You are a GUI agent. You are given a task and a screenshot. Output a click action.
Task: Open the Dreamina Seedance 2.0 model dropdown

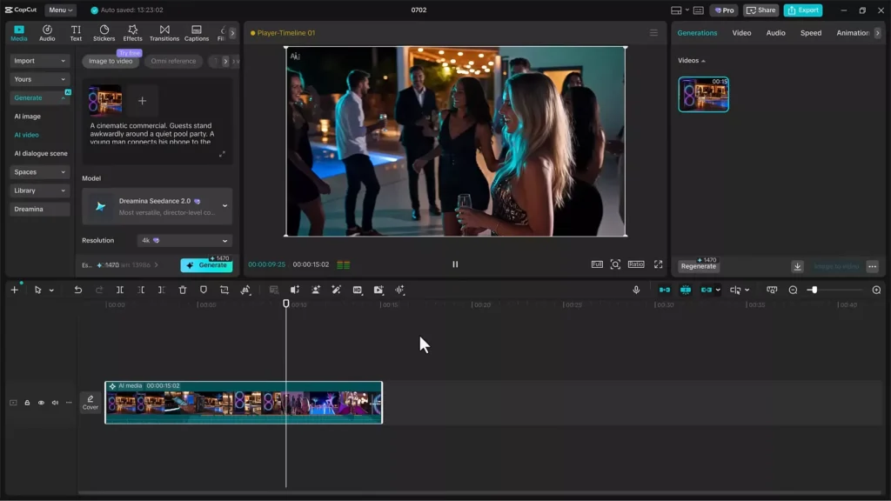[x=157, y=206]
